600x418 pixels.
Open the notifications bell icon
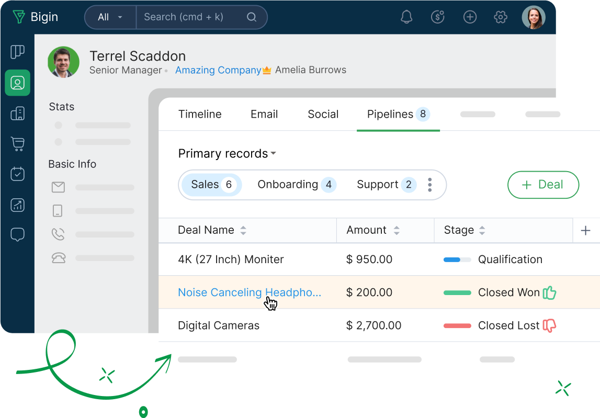tap(406, 17)
